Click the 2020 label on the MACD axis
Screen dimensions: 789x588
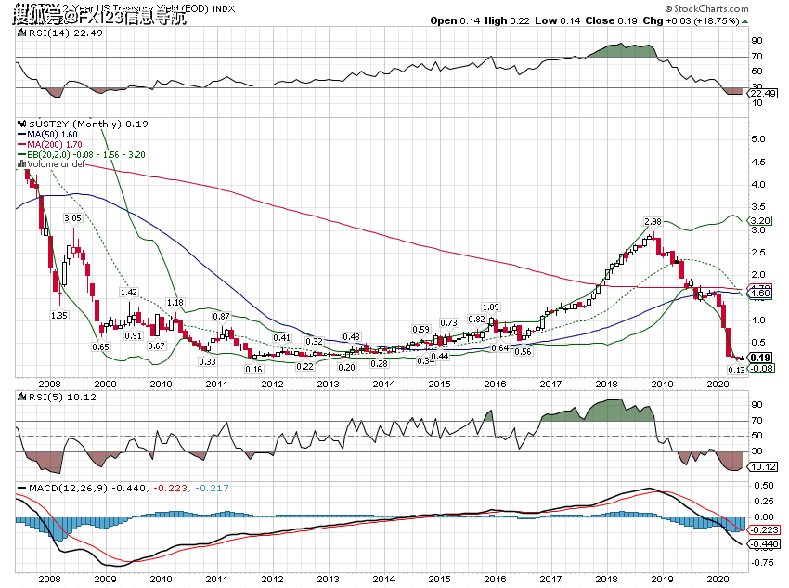tap(718, 578)
